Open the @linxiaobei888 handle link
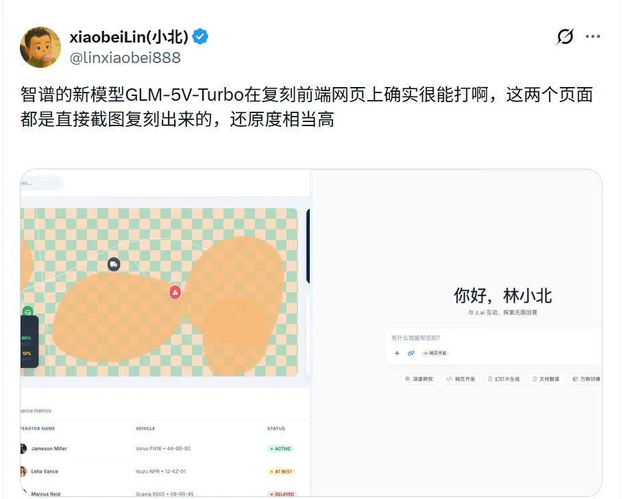 (x=125, y=58)
